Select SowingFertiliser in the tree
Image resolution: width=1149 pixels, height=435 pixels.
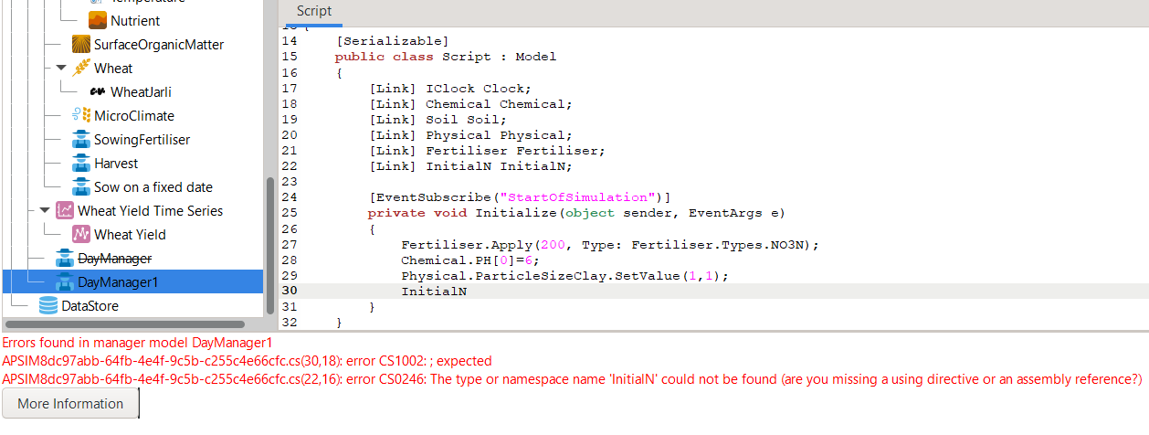[x=142, y=139]
